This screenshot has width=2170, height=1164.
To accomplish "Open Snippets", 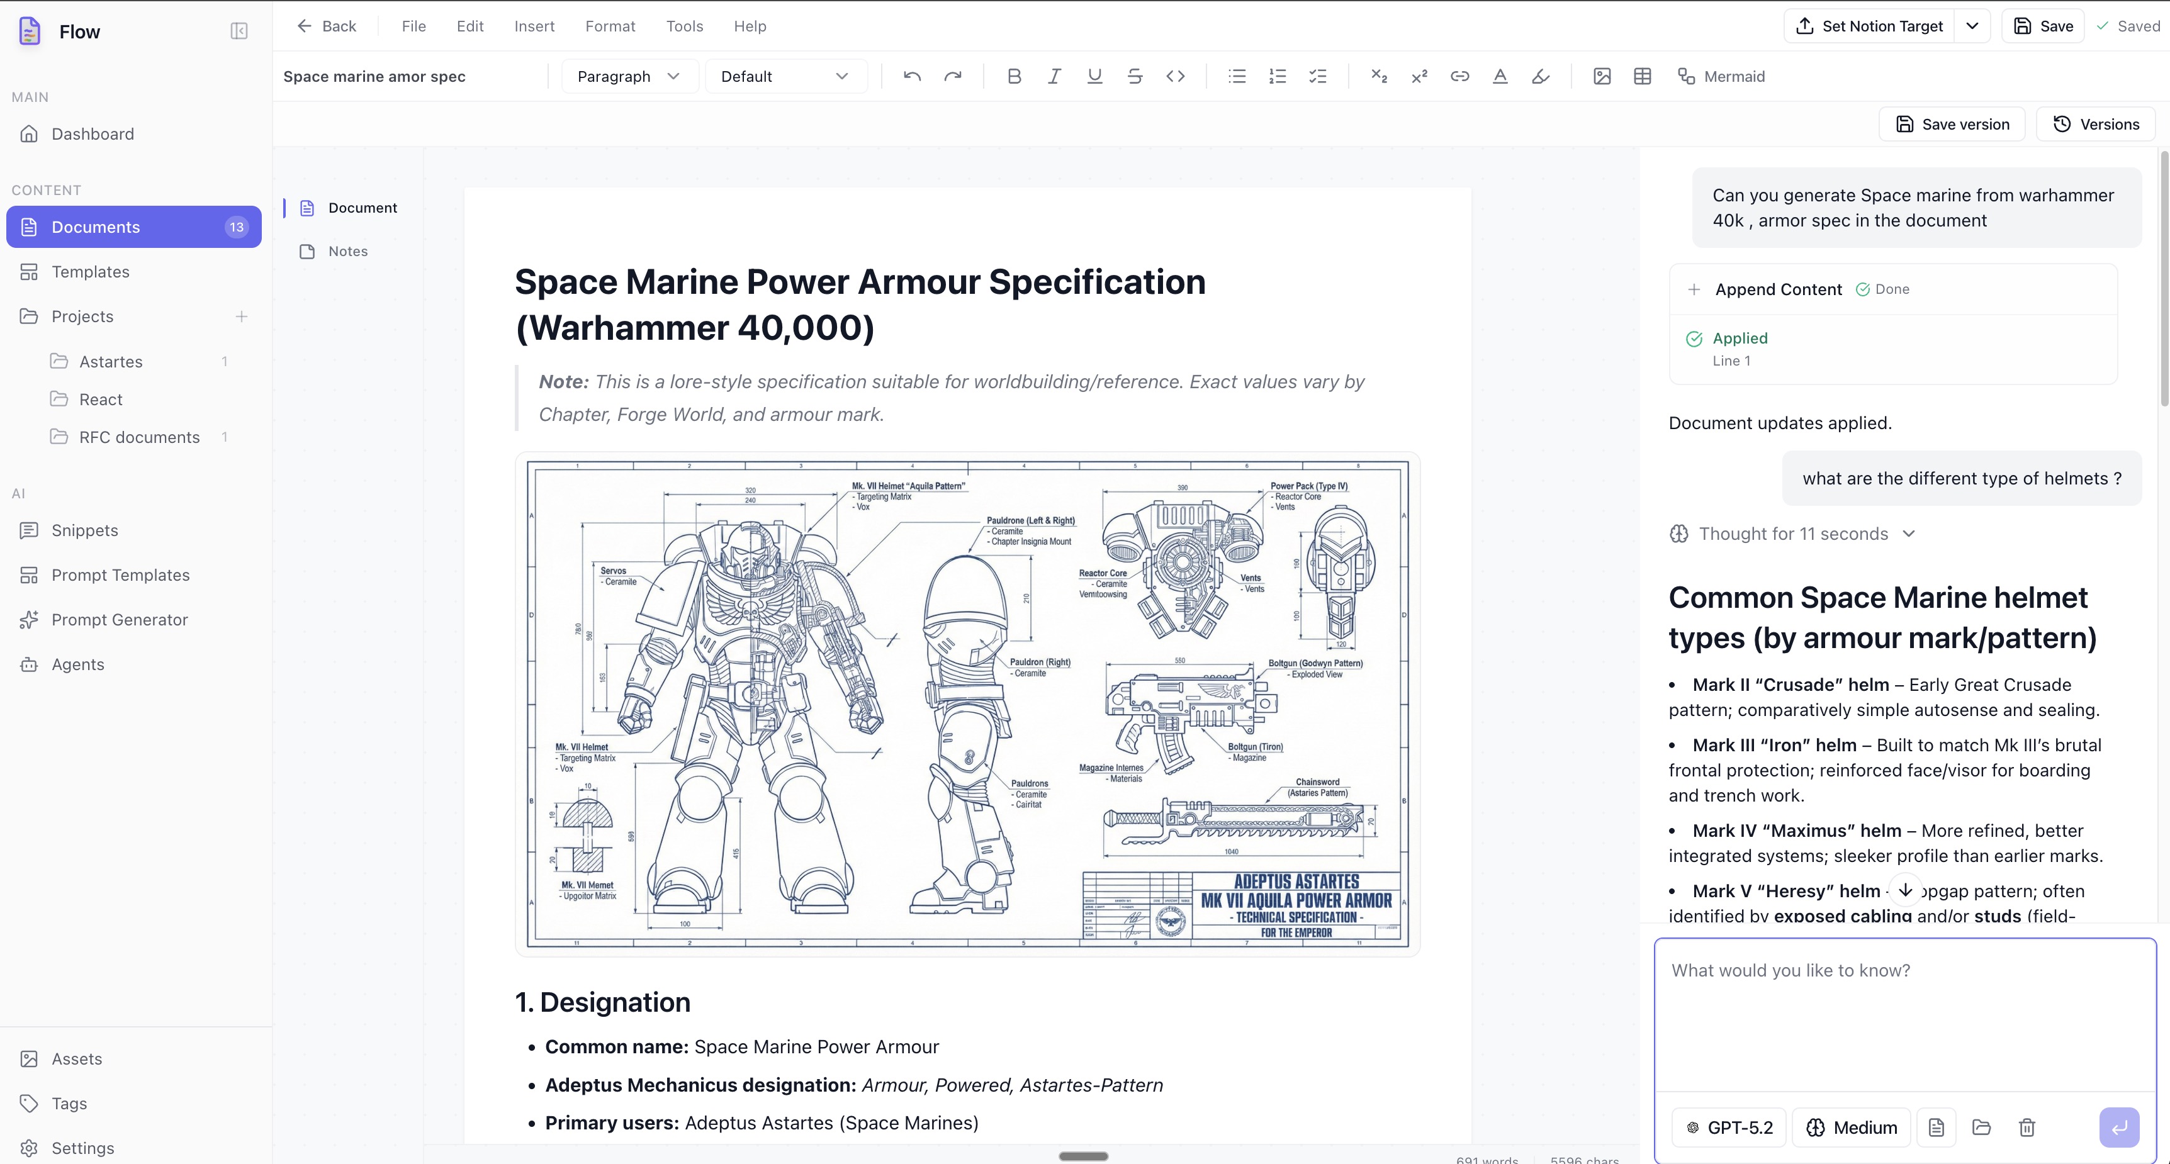I will [x=134, y=530].
